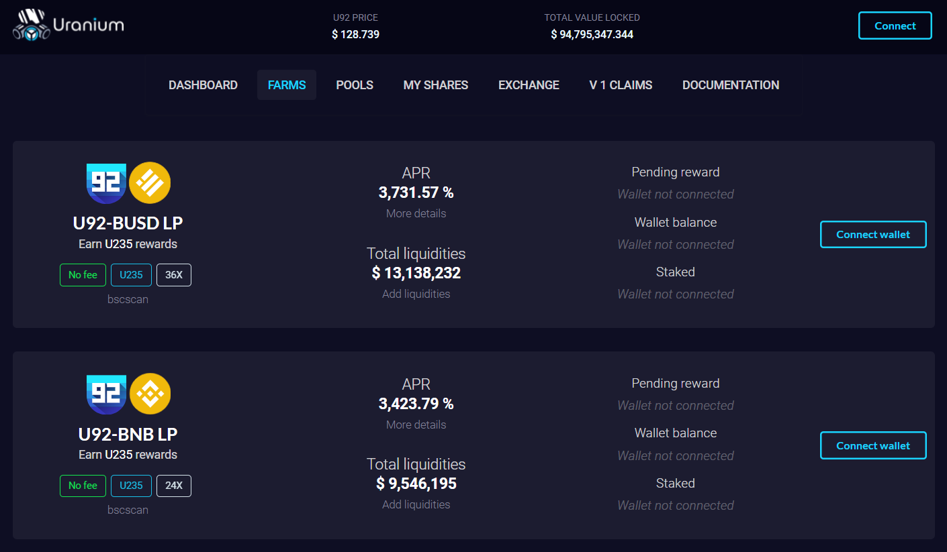947x552 pixels.
Task: Click the U92 price value $ 128.739
Action: (x=356, y=34)
